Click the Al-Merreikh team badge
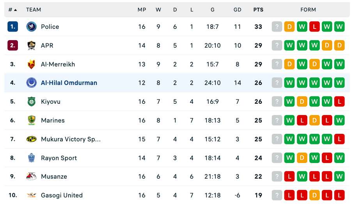This screenshot has width=351, height=204. click(31, 64)
